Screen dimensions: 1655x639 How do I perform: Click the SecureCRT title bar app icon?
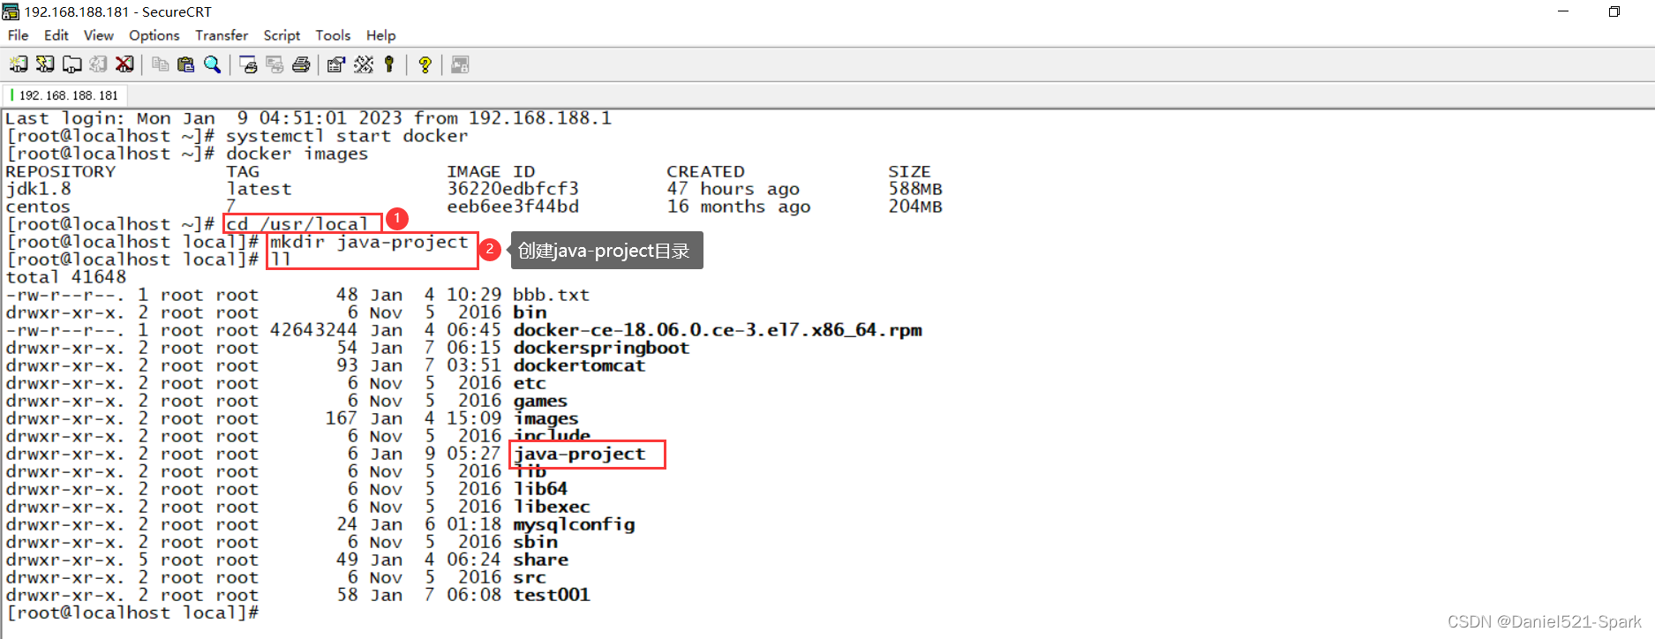click(x=11, y=11)
